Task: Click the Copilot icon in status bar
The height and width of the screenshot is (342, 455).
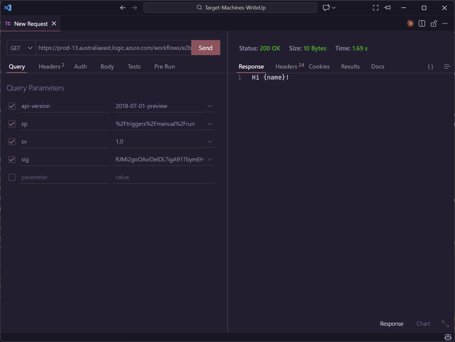Action: (448, 337)
